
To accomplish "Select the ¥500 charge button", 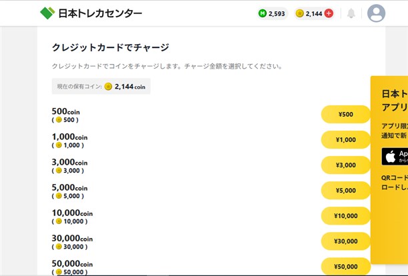I will pos(345,114).
